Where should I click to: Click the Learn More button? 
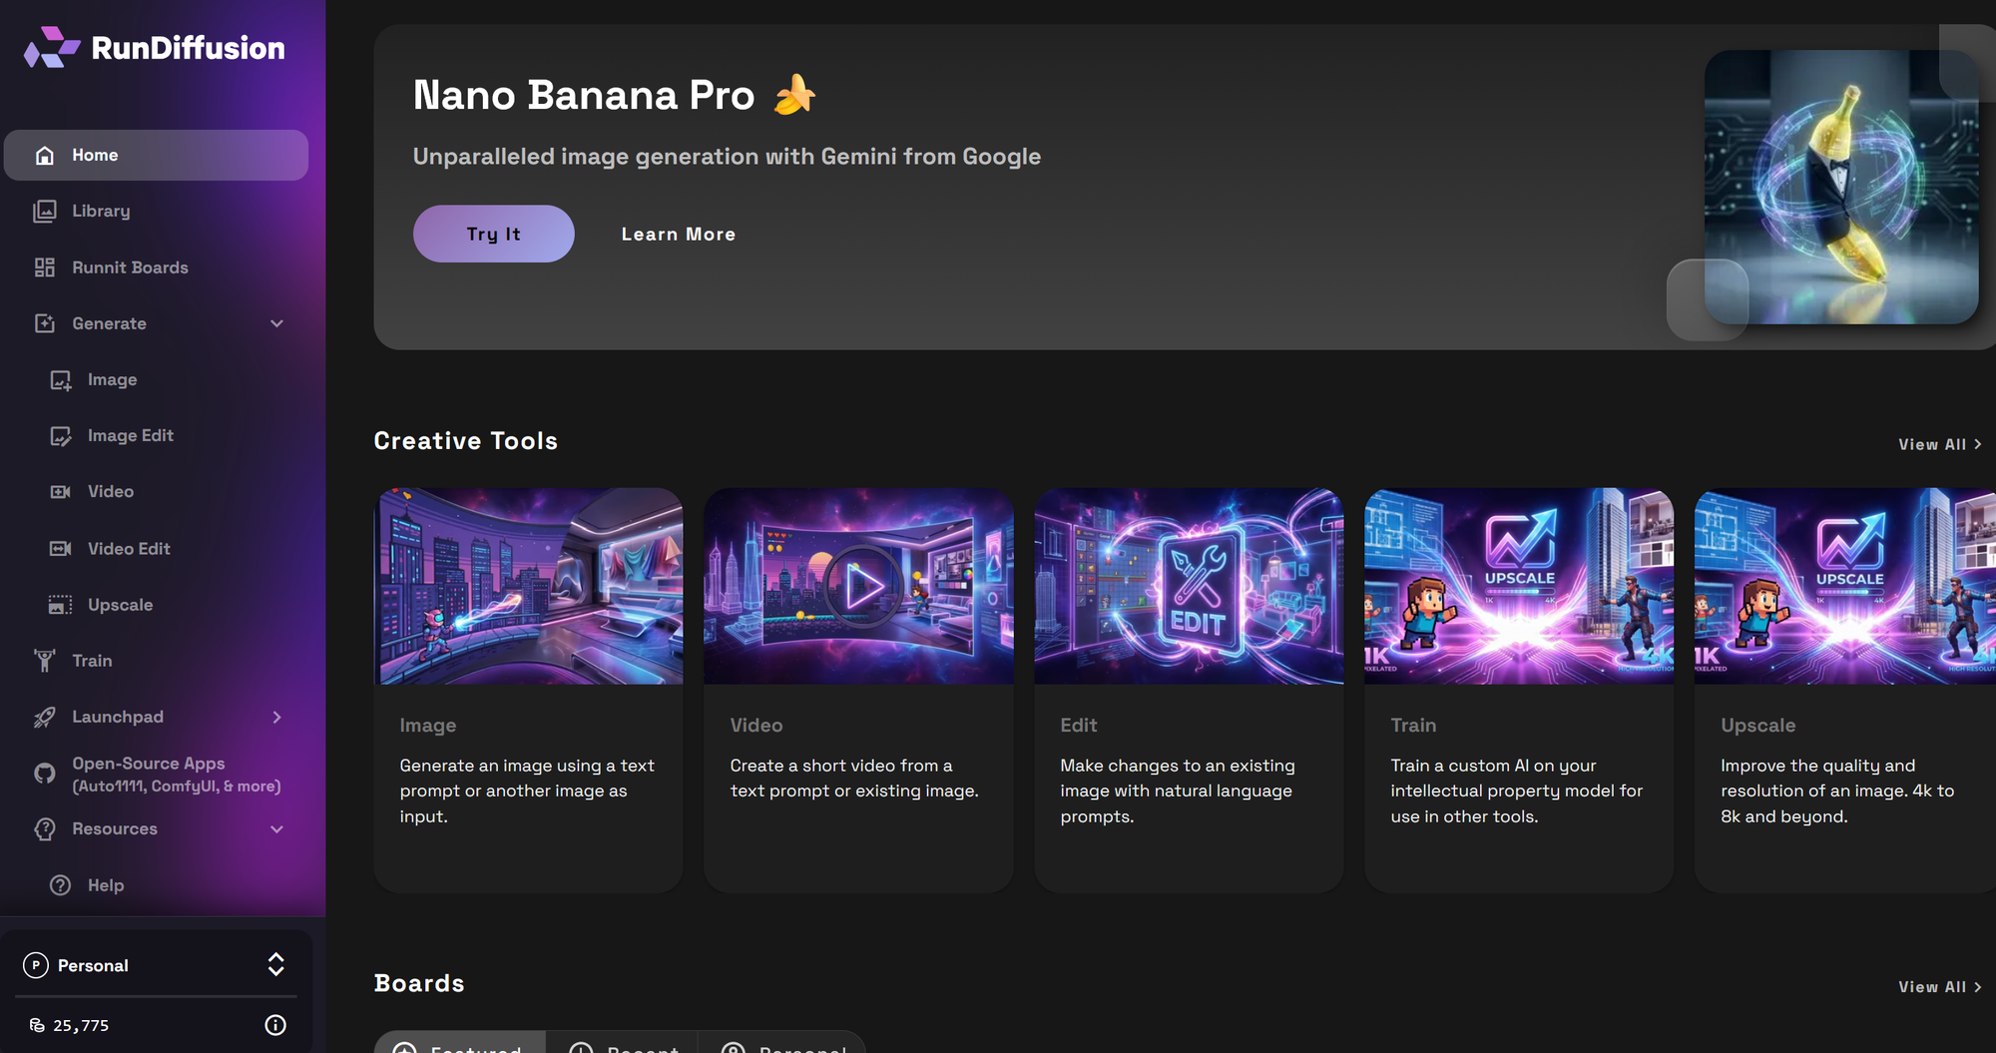click(x=679, y=234)
